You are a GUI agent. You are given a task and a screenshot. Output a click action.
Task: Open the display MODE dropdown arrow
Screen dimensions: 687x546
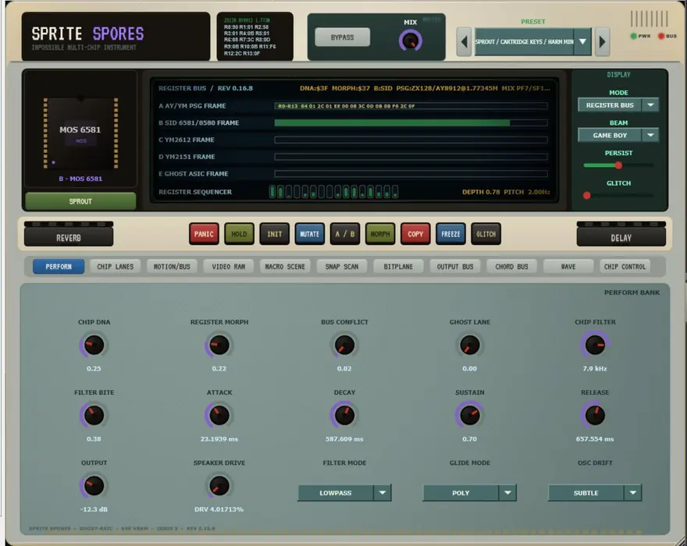650,105
